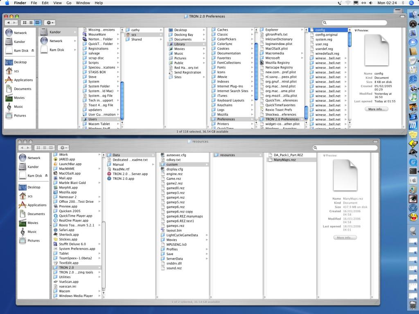This screenshot has height=314, width=419.
Task: Open the Window menu
Action: click(83, 3)
